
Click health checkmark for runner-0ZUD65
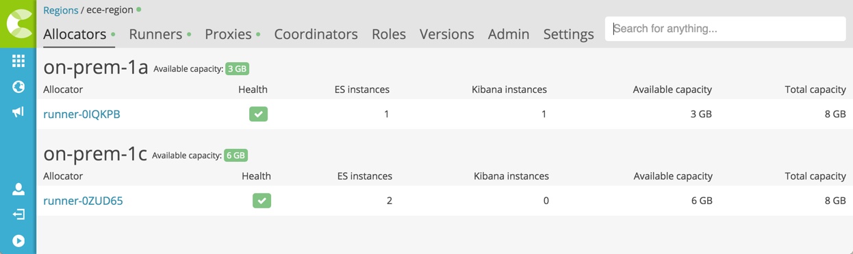pos(262,201)
